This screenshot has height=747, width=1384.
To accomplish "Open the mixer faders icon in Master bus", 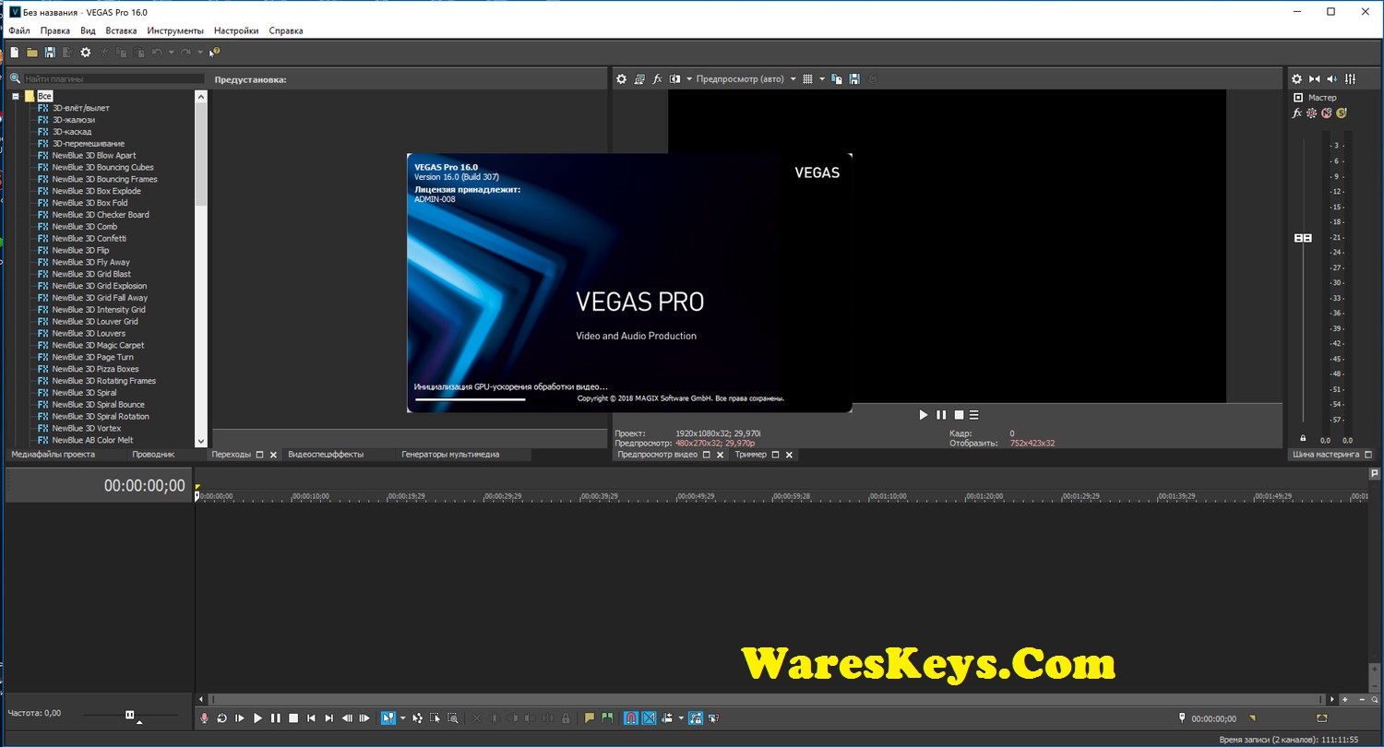I will point(1351,79).
